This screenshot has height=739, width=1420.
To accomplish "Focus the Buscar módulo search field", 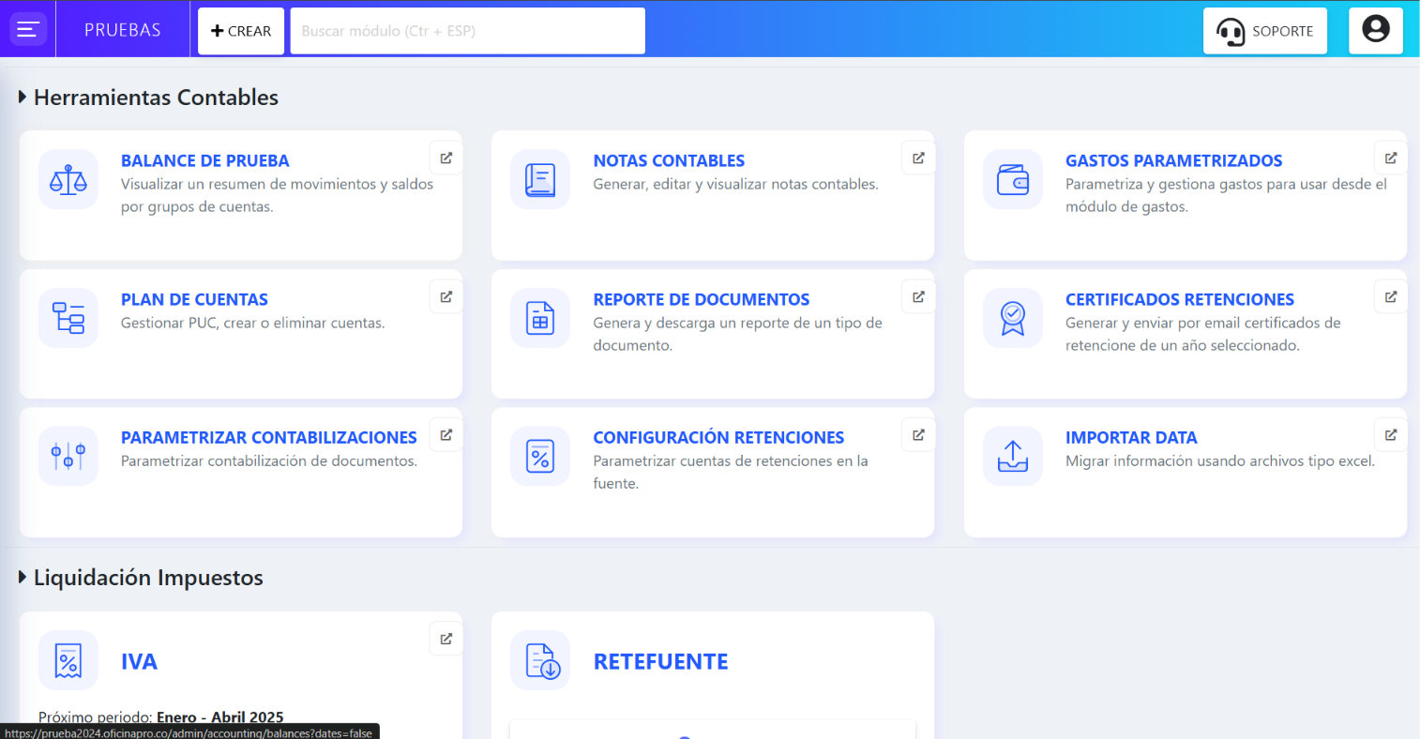I will 468,31.
